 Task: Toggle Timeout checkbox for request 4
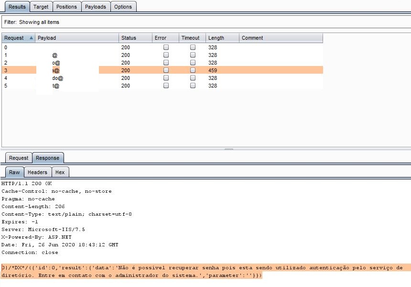pyautogui.click(x=193, y=78)
